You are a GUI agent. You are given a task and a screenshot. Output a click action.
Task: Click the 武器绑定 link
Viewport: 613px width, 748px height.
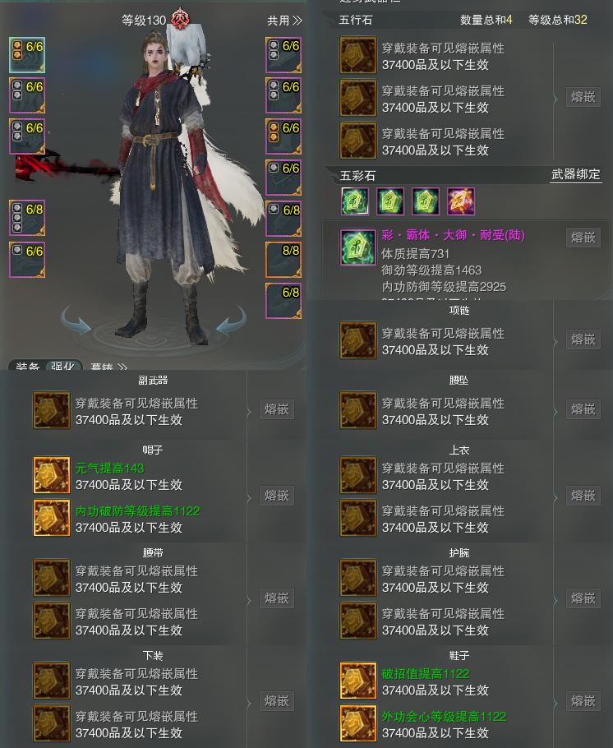[x=576, y=174]
